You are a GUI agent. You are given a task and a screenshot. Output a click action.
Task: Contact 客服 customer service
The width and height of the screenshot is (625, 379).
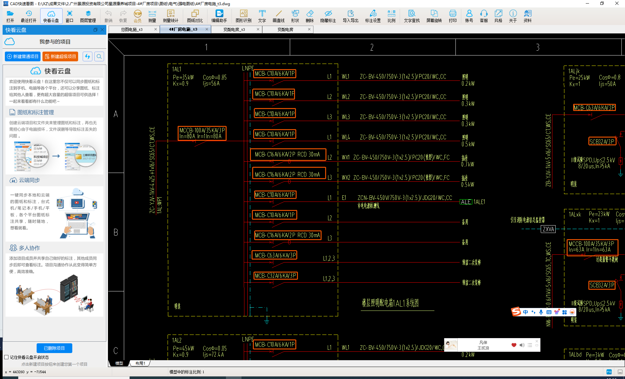coord(484,16)
